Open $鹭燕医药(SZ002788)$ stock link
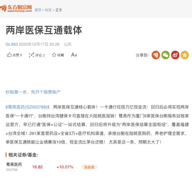This screenshot has height=178, width=192. coord(28,107)
